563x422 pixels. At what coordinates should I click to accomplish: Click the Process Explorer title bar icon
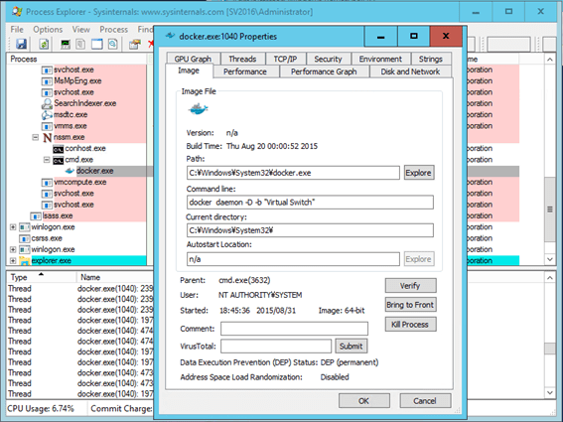[17, 12]
